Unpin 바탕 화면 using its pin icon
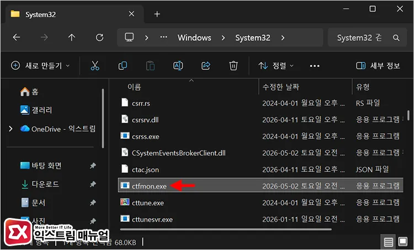 point(93,165)
